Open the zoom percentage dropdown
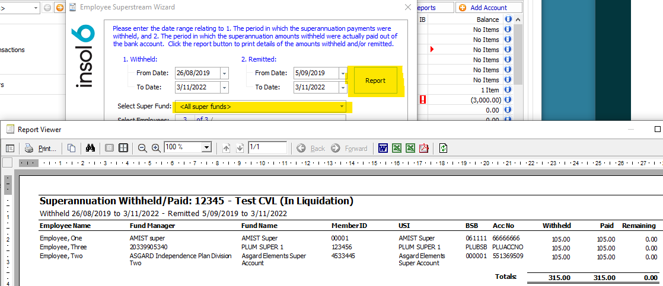Image resolution: width=663 pixels, height=286 pixels. (x=206, y=147)
